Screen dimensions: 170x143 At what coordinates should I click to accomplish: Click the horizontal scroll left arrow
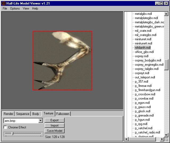(126, 139)
